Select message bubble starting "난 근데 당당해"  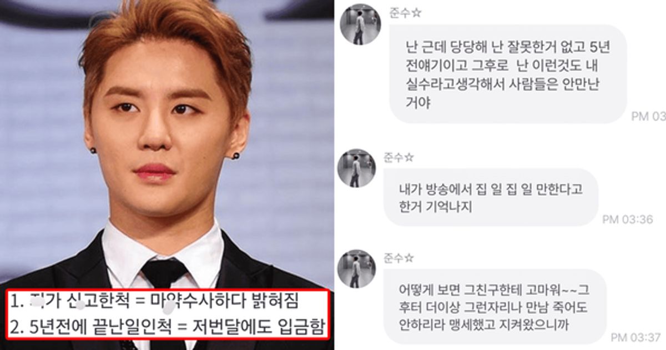(508, 74)
